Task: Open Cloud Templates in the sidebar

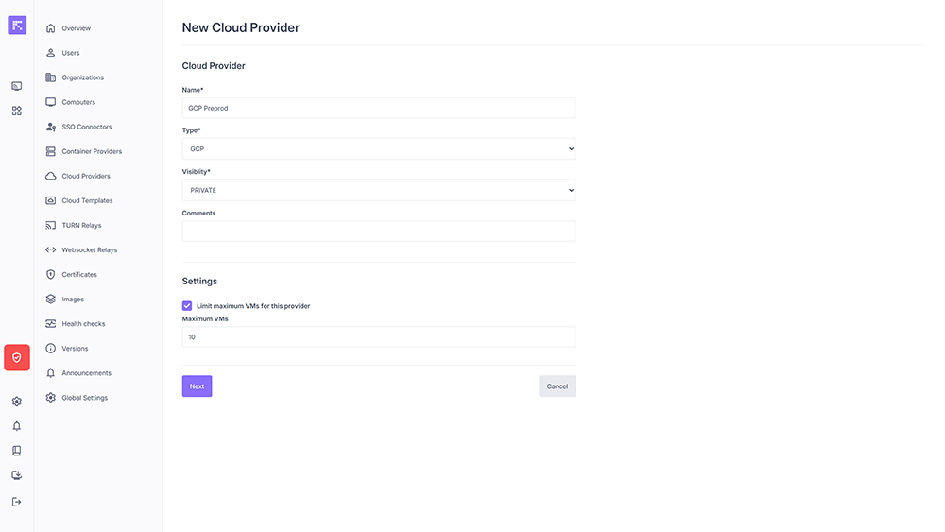Action: pos(87,201)
